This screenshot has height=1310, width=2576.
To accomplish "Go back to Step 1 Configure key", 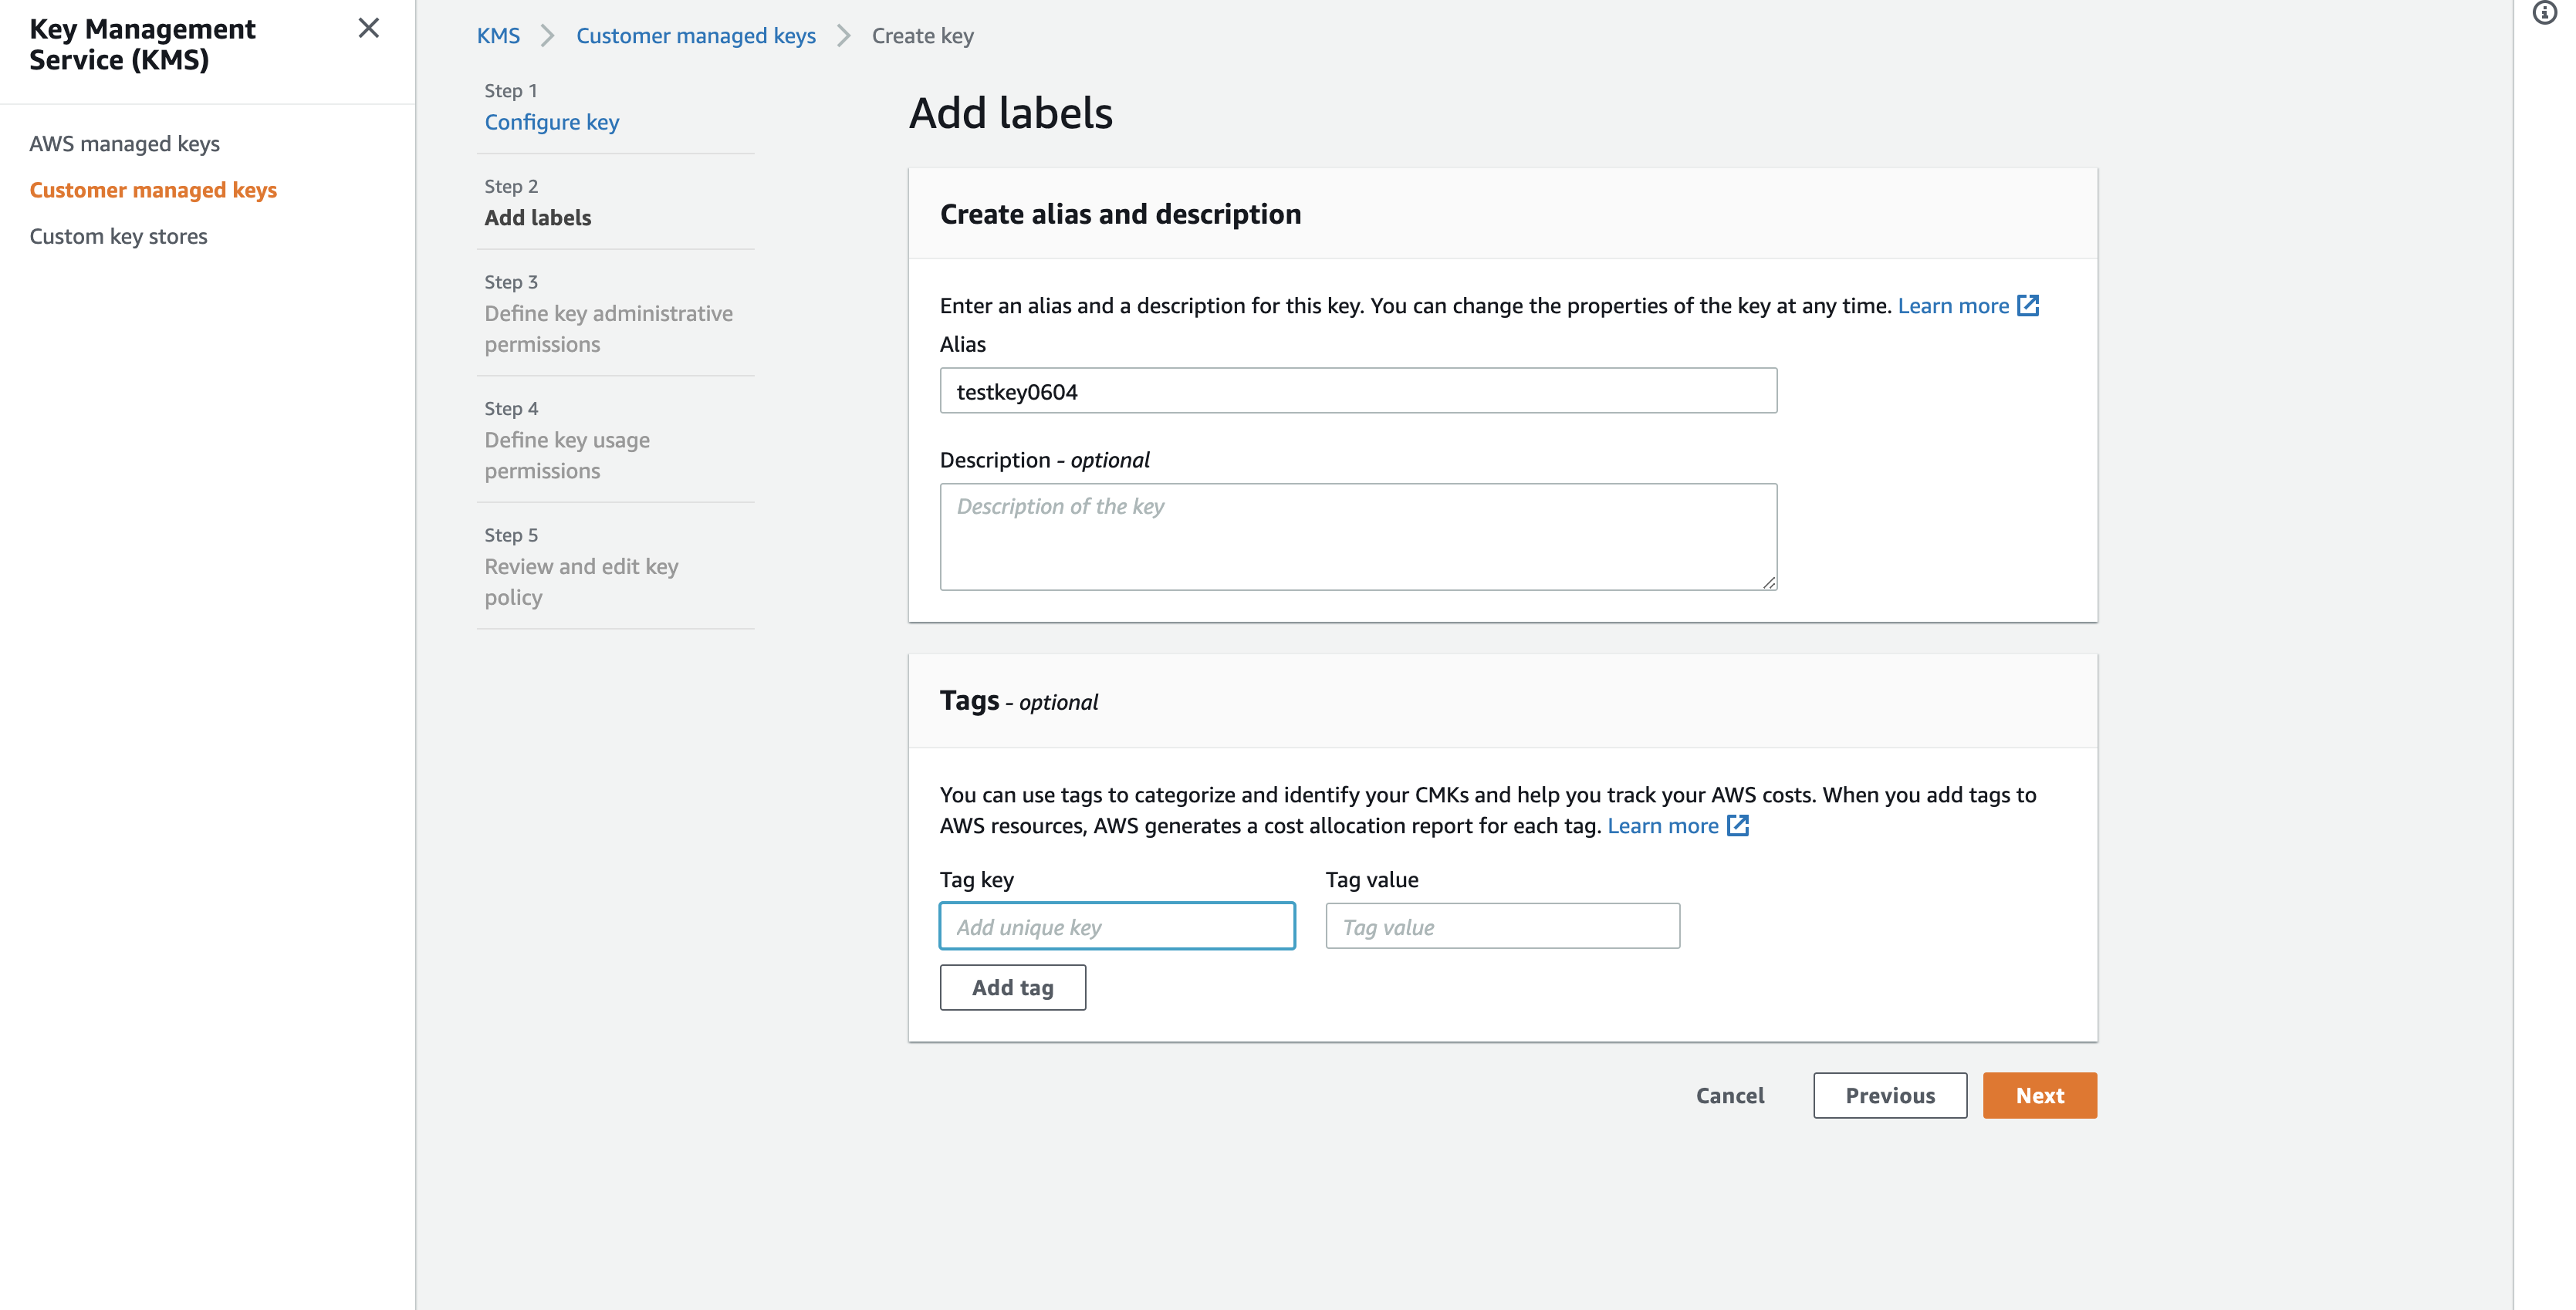I will tap(551, 122).
